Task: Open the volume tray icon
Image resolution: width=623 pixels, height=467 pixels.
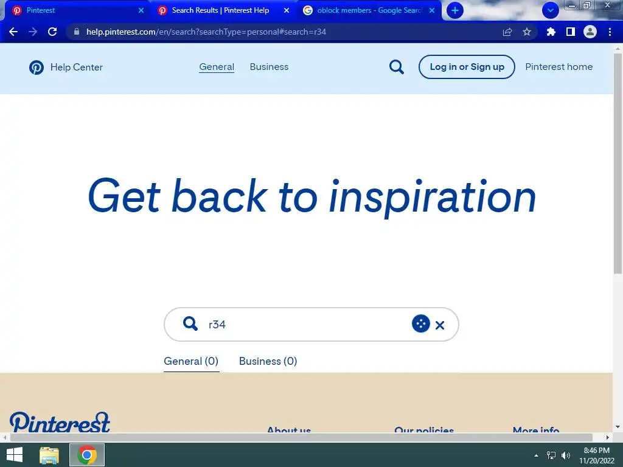Action: pyautogui.click(x=565, y=455)
